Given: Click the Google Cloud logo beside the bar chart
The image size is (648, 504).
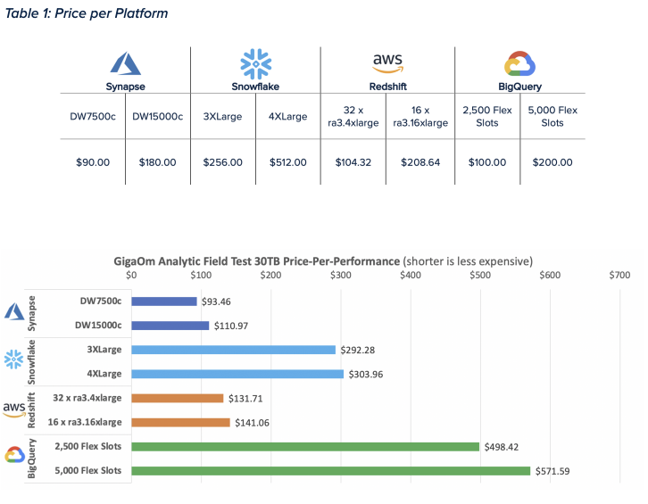Looking at the screenshot, I should click(x=15, y=454).
